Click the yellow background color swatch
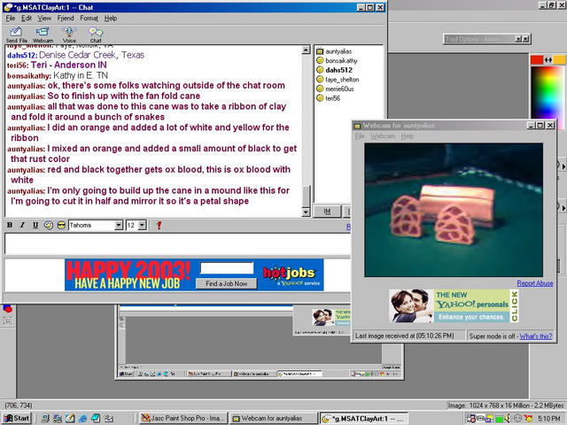 point(559,59)
